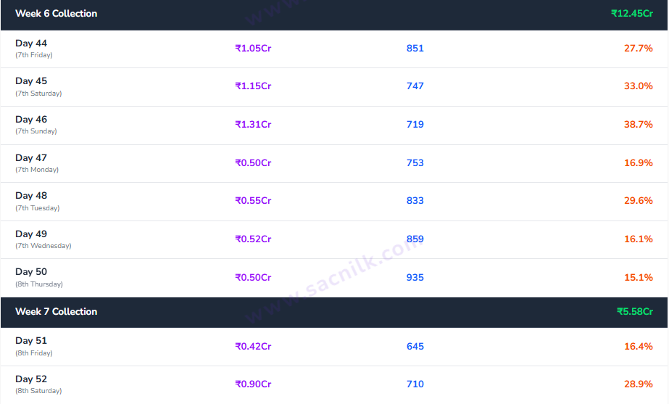Select Day 52 occupancy 28.9%
669x404 pixels.
tap(639, 384)
